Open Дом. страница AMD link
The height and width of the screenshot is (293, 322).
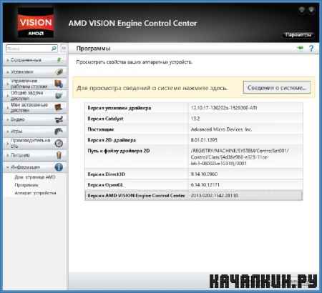pyautogui.click(x=35, y=177)
